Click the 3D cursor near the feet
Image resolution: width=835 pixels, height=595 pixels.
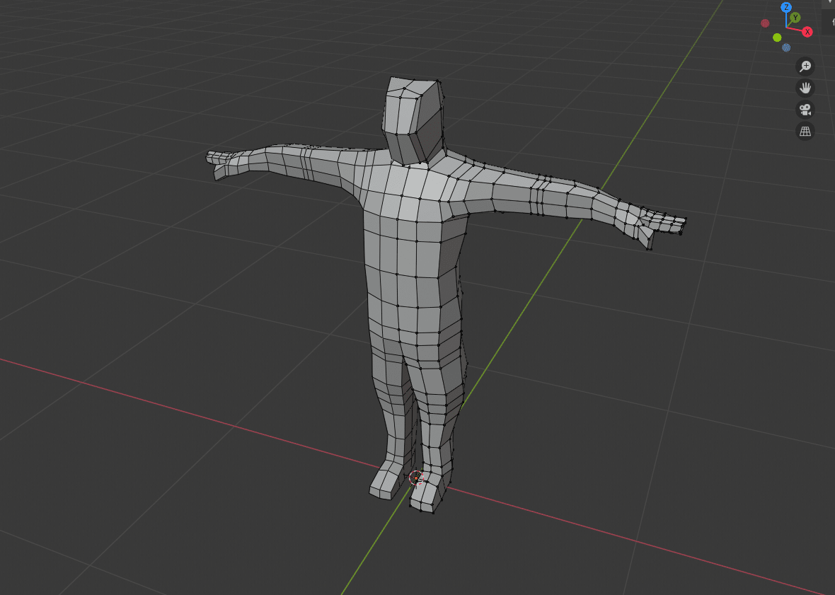tap(416, 478)
